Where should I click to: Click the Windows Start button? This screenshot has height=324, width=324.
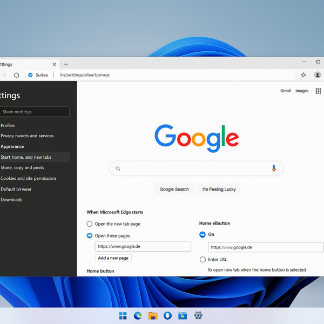pos(123,315)
